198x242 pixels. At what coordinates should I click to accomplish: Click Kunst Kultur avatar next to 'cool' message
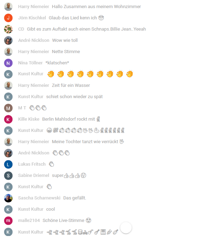pyautogui.click(x=8, y=209)
